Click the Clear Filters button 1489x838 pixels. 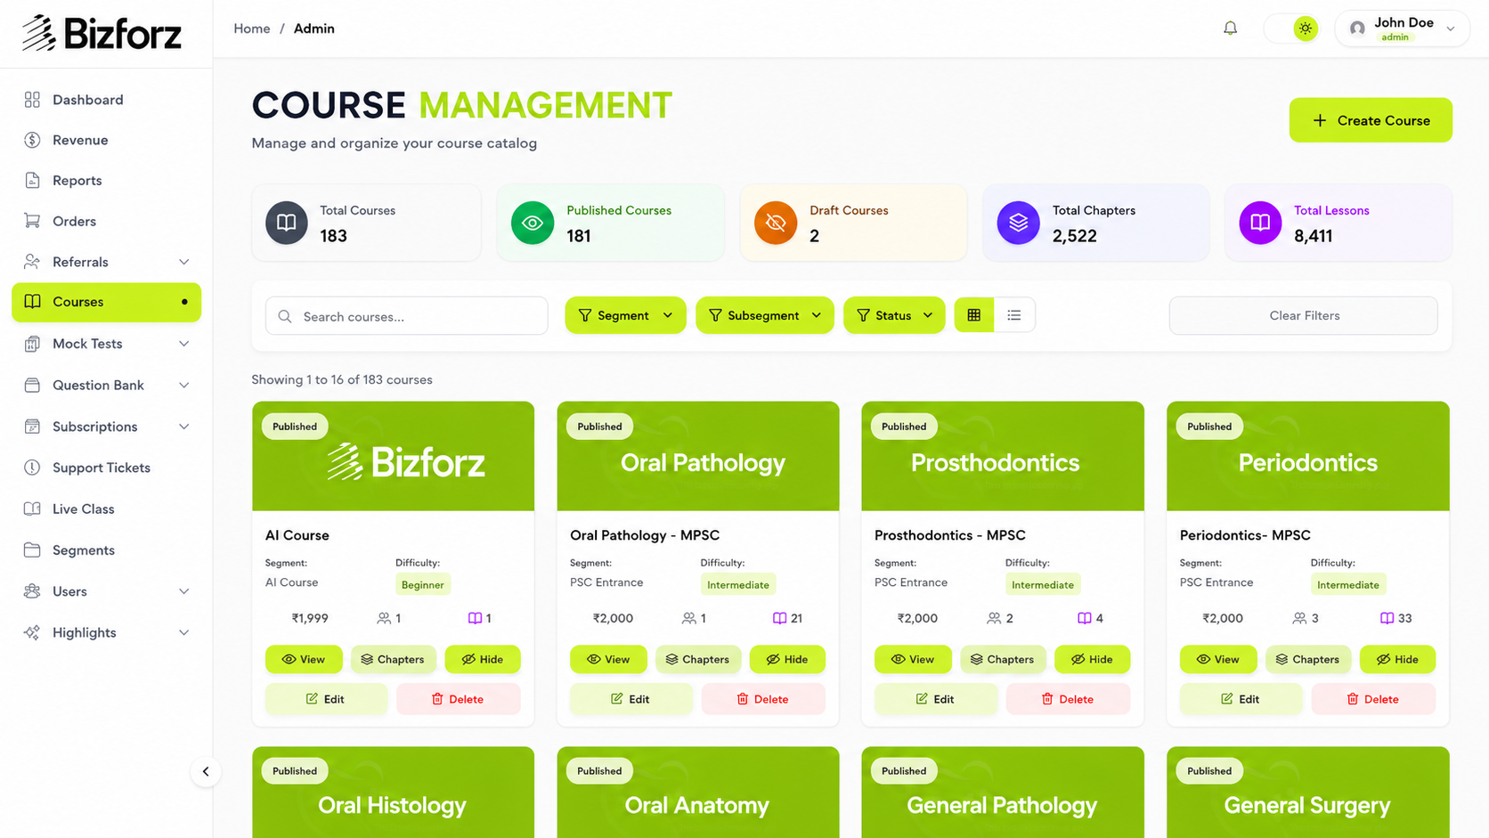pyautogui.click(x=1304, y=315)
